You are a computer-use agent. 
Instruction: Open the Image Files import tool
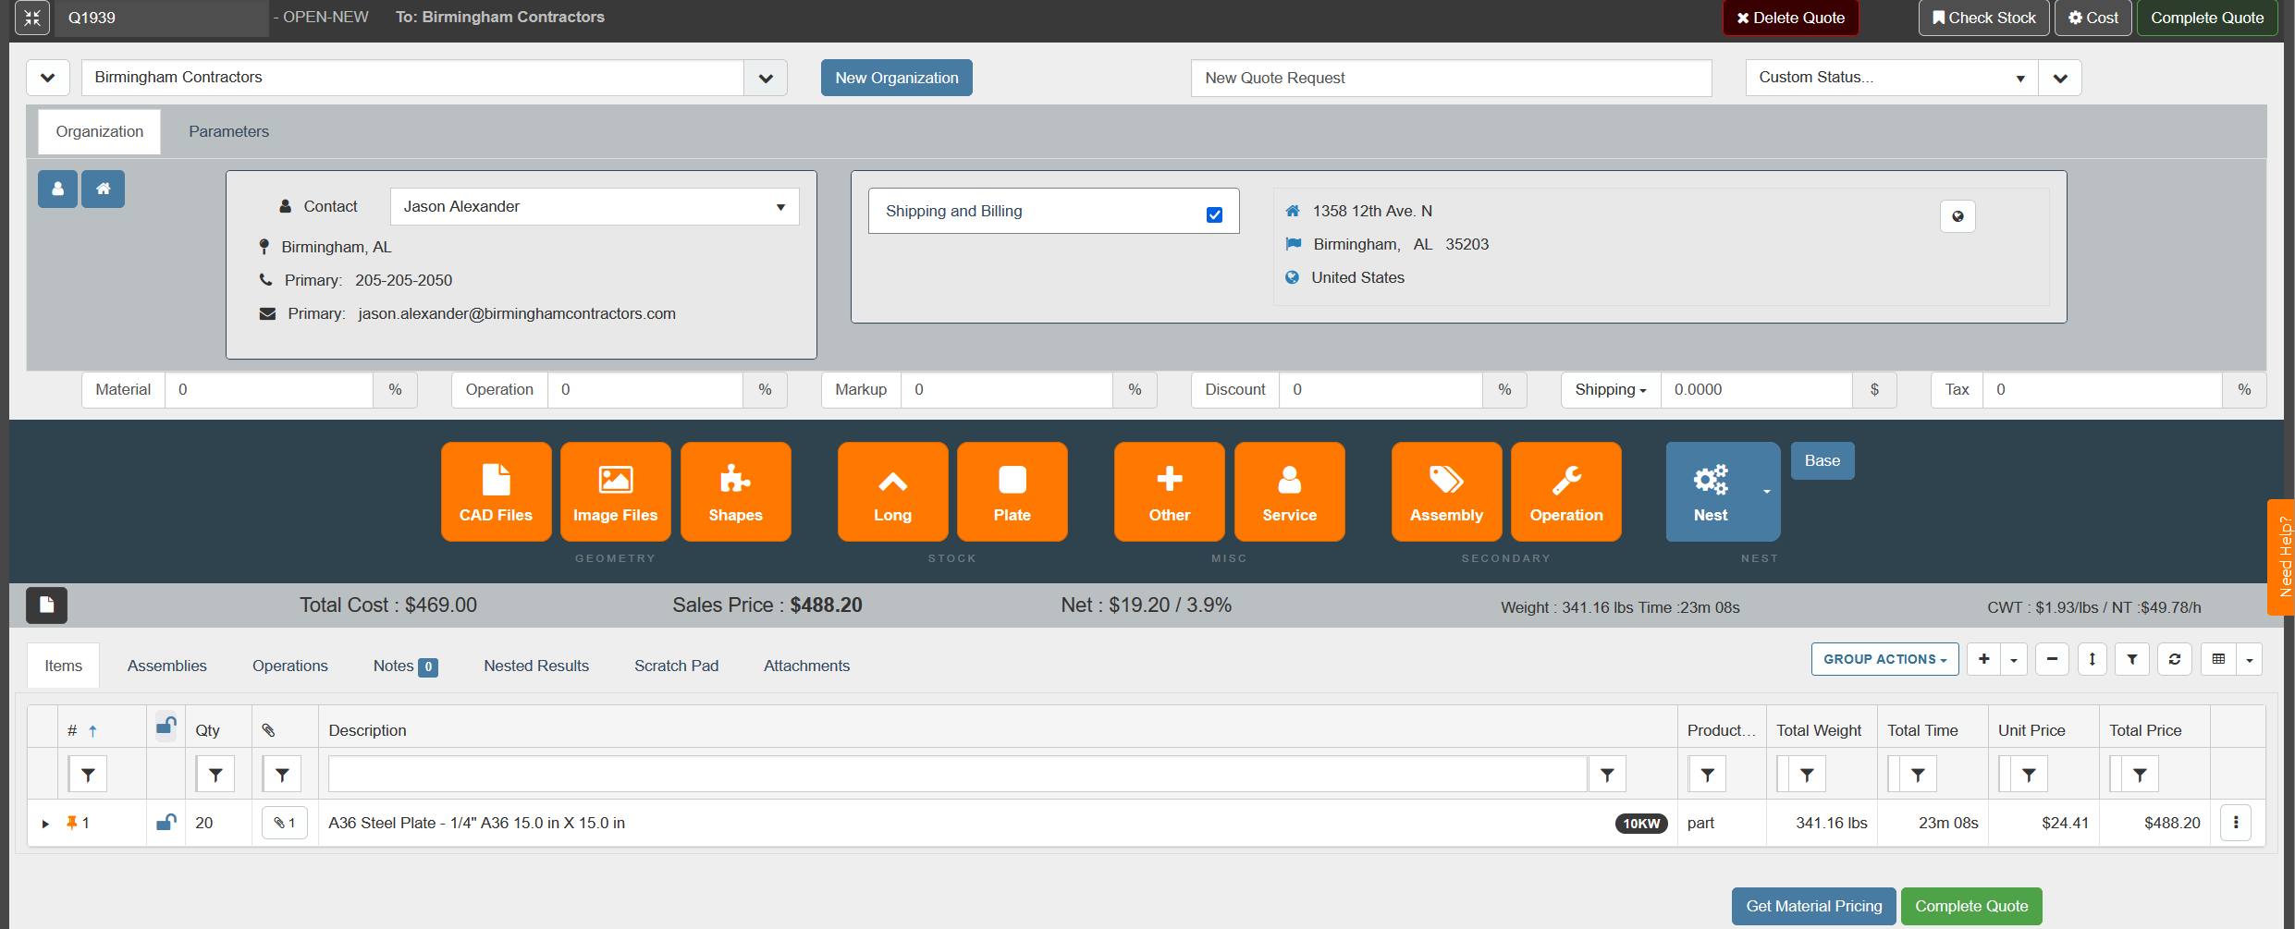[x=615, y=492]
